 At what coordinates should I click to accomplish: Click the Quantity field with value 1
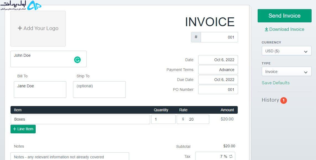coord(163,119)
